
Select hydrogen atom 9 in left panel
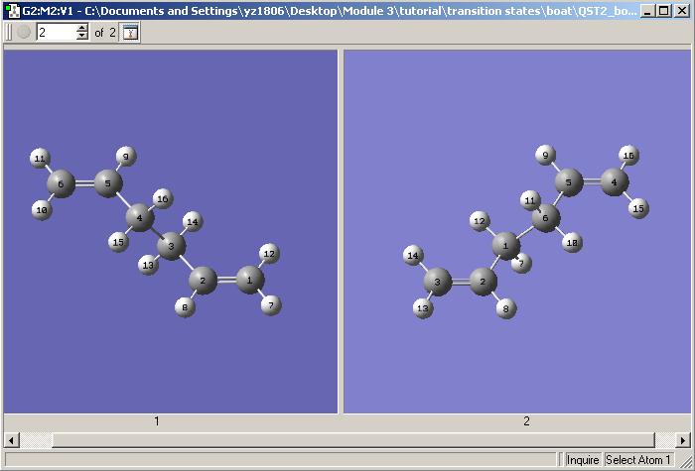coord(126,157)
